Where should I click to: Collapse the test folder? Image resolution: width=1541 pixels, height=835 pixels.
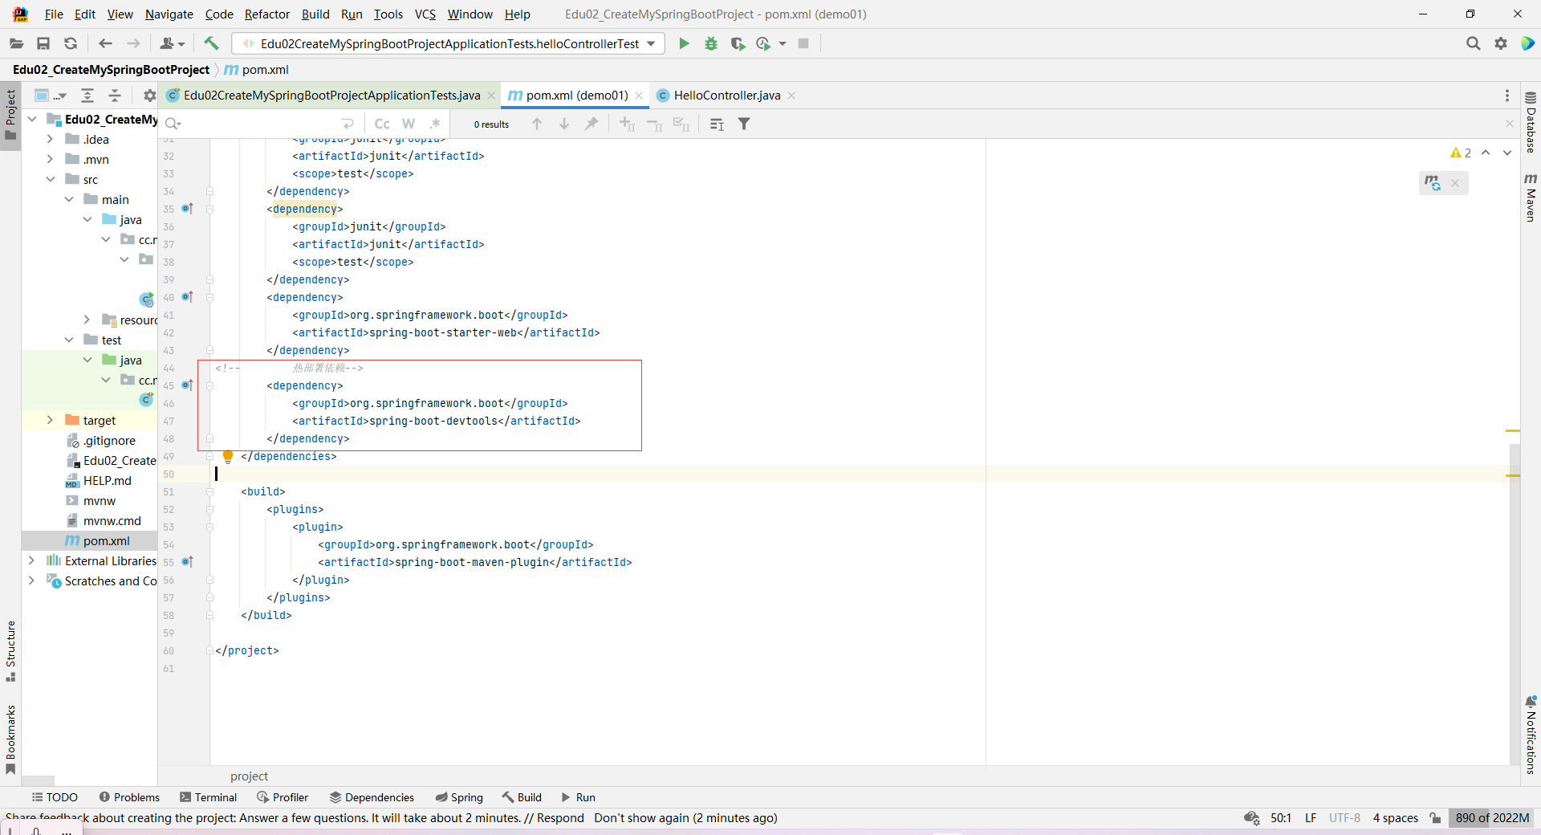69,340
